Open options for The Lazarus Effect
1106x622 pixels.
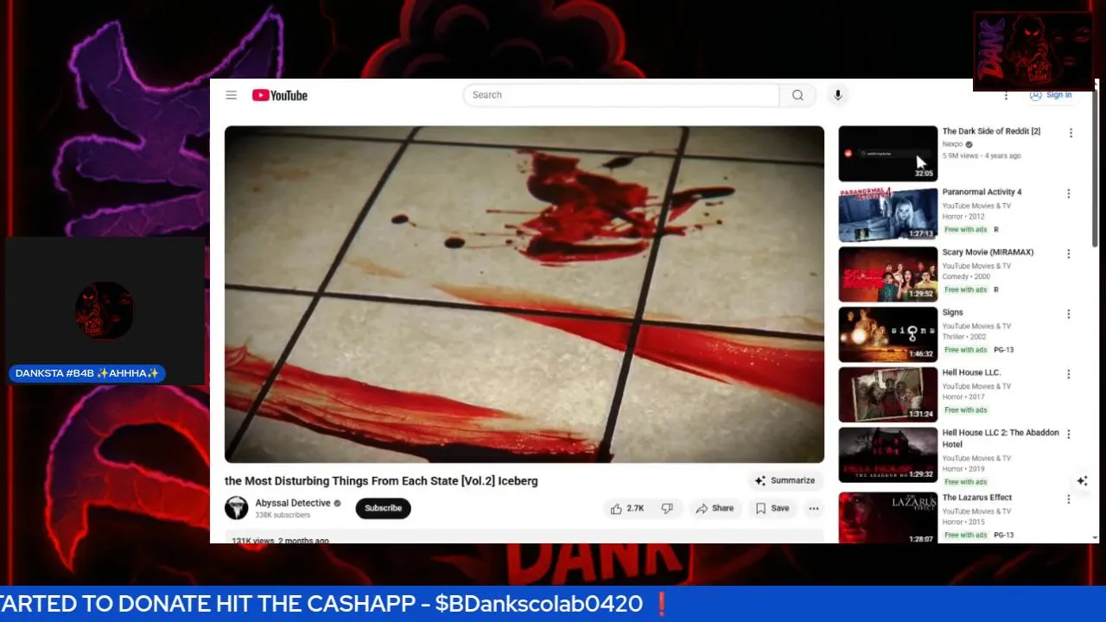click(x=1069, y=499)
